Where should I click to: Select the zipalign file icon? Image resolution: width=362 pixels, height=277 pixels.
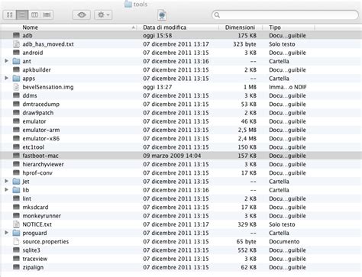pos(16,267)
